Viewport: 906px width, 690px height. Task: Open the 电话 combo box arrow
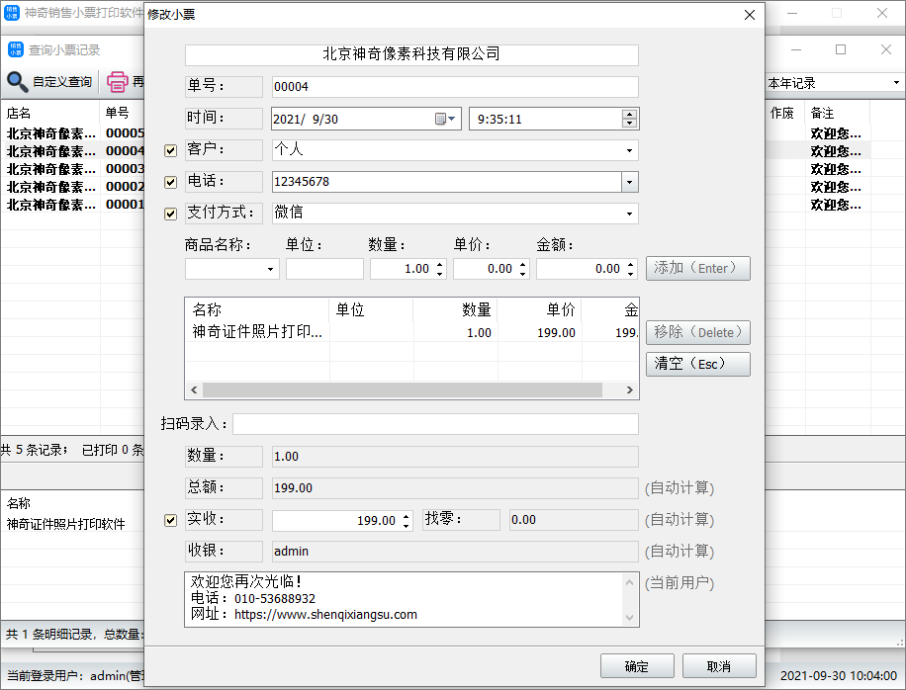[x=629, y=183]
